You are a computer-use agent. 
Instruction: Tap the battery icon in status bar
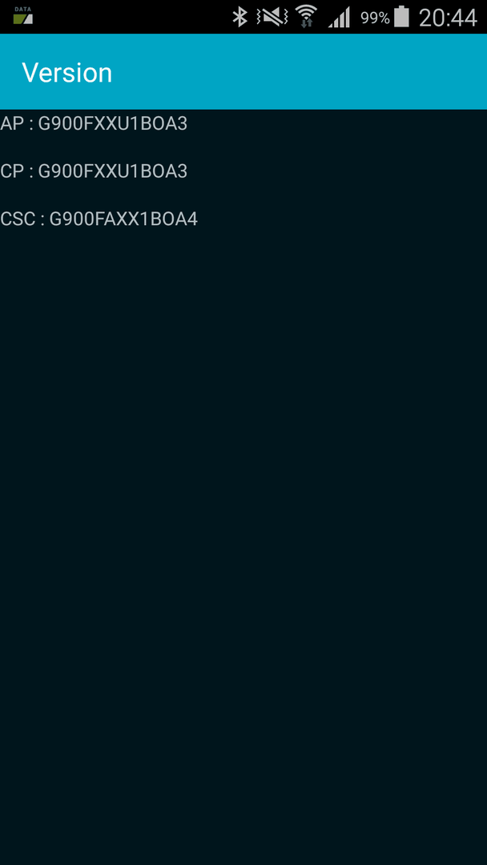pyautogui.click(x=402, y=17)
